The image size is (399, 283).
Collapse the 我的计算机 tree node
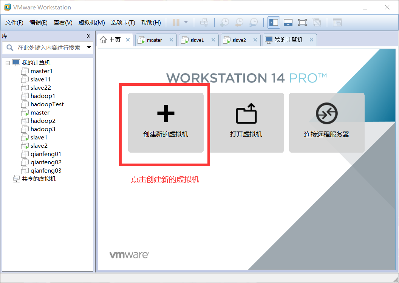point(8,63)
